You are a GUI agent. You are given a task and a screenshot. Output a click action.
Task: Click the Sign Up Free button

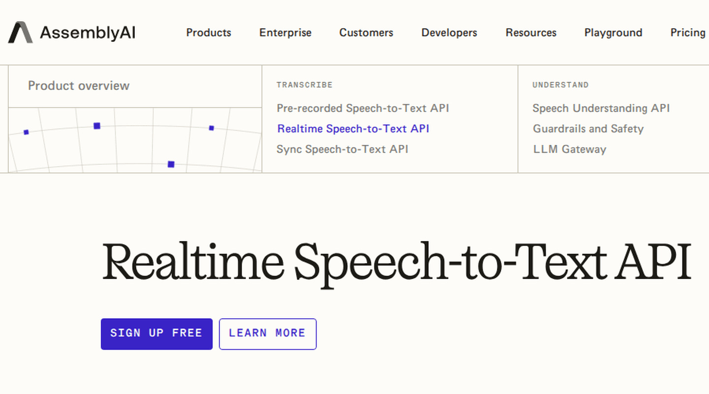click(x=157, y=334)
